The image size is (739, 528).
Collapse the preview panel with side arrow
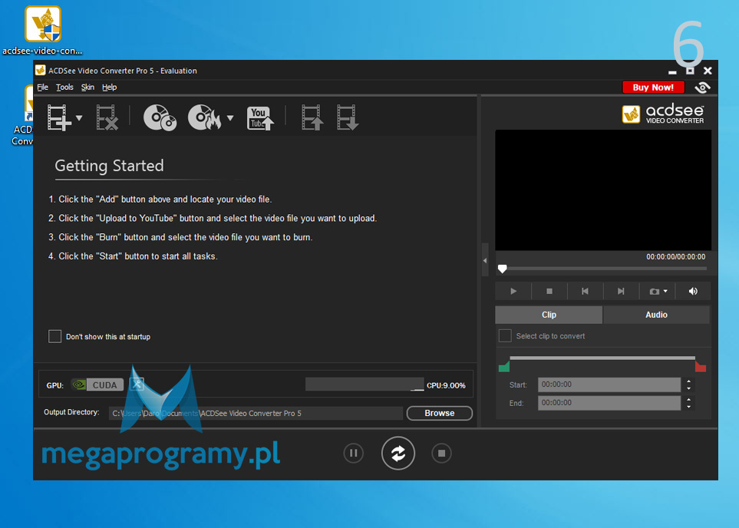point(485,260)
